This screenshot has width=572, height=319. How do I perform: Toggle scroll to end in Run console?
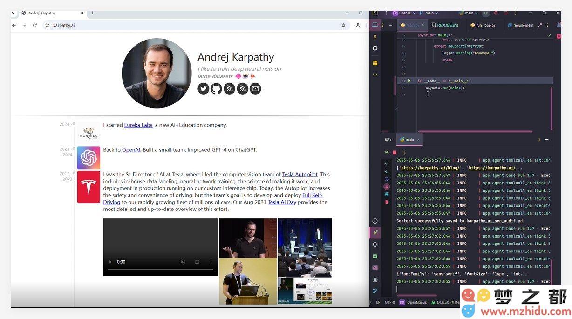[387, 187]
